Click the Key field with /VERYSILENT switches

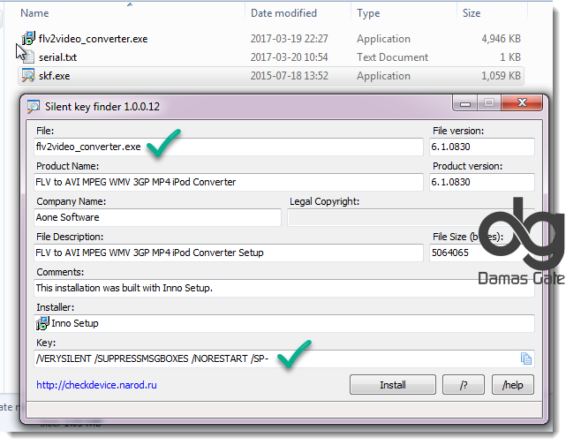coord(284,358)
